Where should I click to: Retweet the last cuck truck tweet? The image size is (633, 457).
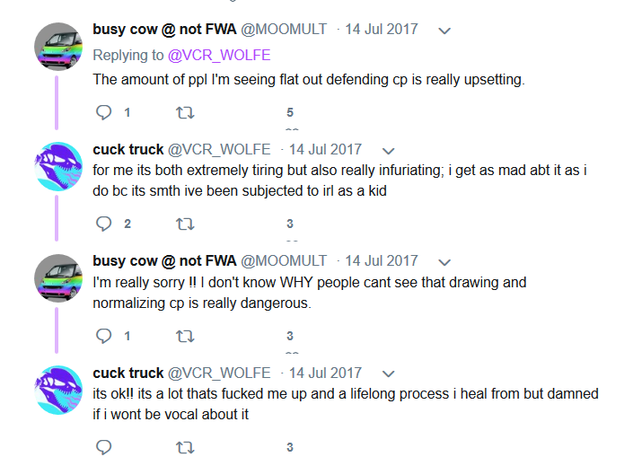pyautogui.click(x=185, y=447)
